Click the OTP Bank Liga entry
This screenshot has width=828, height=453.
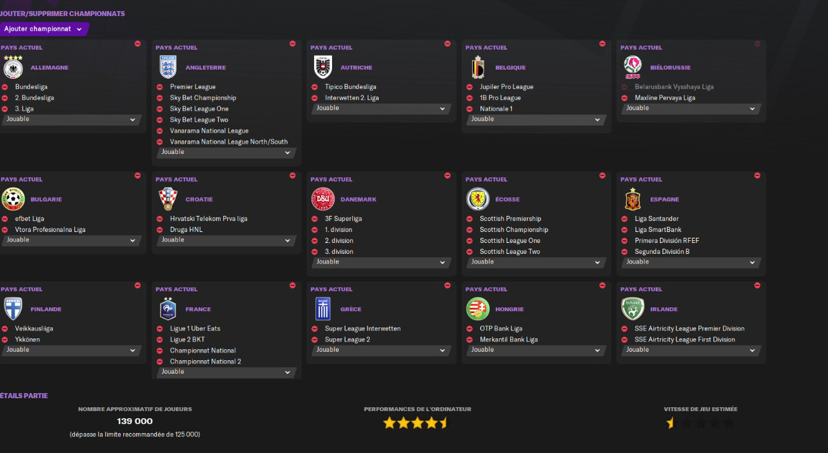501,329
